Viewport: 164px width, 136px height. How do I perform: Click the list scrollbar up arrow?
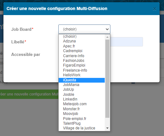point(107,37)
